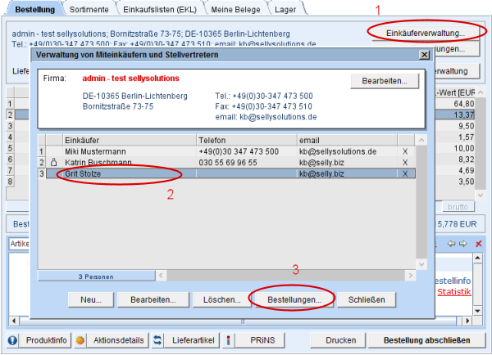492x355 pixels.
Task: Switch to Einkaufslisten (EKL) tab
Action: coord(160,9)
